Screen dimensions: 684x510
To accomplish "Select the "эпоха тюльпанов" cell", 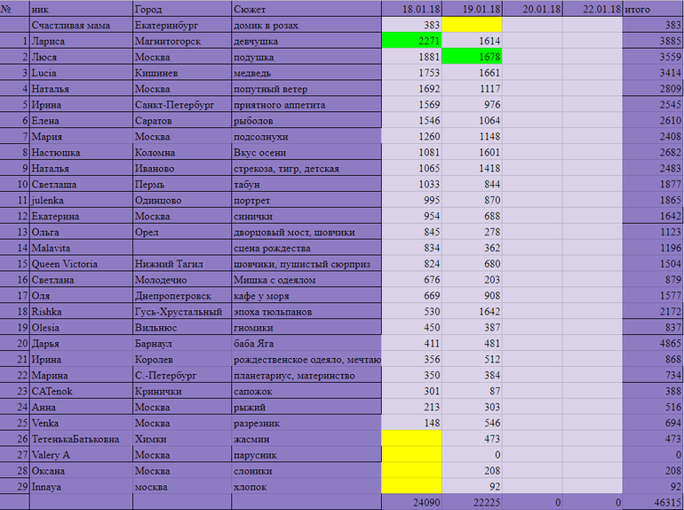I will pyautogui.click(x=306, y=312).
